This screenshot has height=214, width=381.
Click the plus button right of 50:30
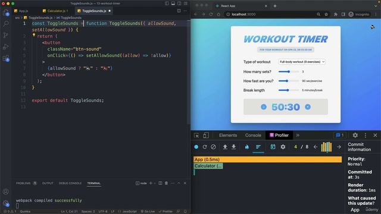[x=308, y=107]
